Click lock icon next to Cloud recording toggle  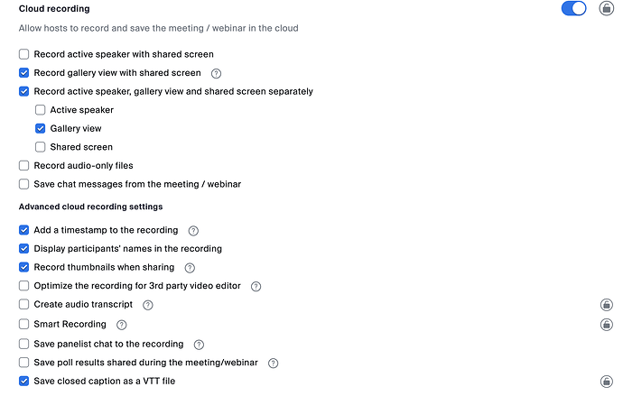(x=607, y=8)
